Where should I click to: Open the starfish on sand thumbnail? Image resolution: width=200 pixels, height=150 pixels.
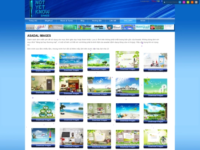(x=127, y=111)
